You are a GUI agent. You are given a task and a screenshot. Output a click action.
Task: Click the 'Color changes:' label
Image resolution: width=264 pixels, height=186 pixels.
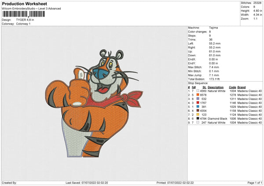coord(198,32)
